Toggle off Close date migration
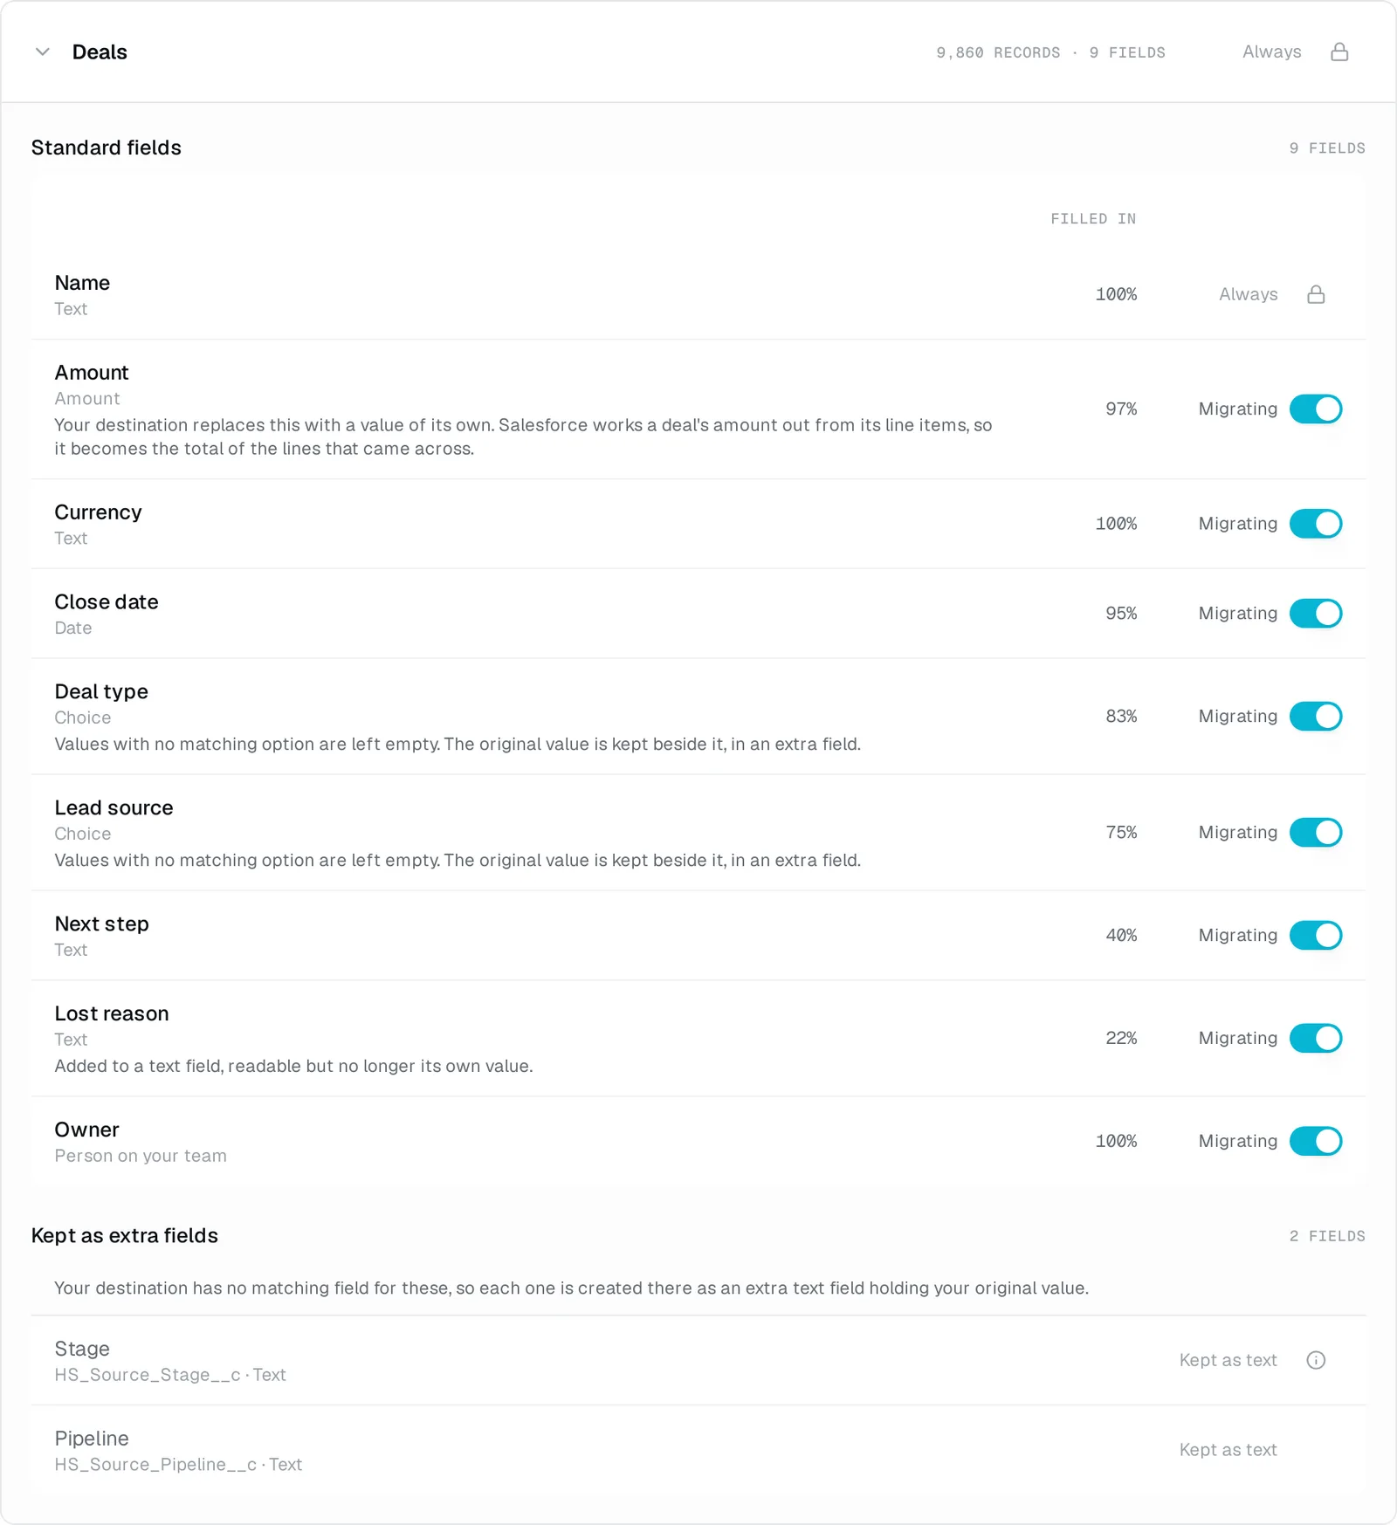1397x1525 pixels. [1316, 614]
